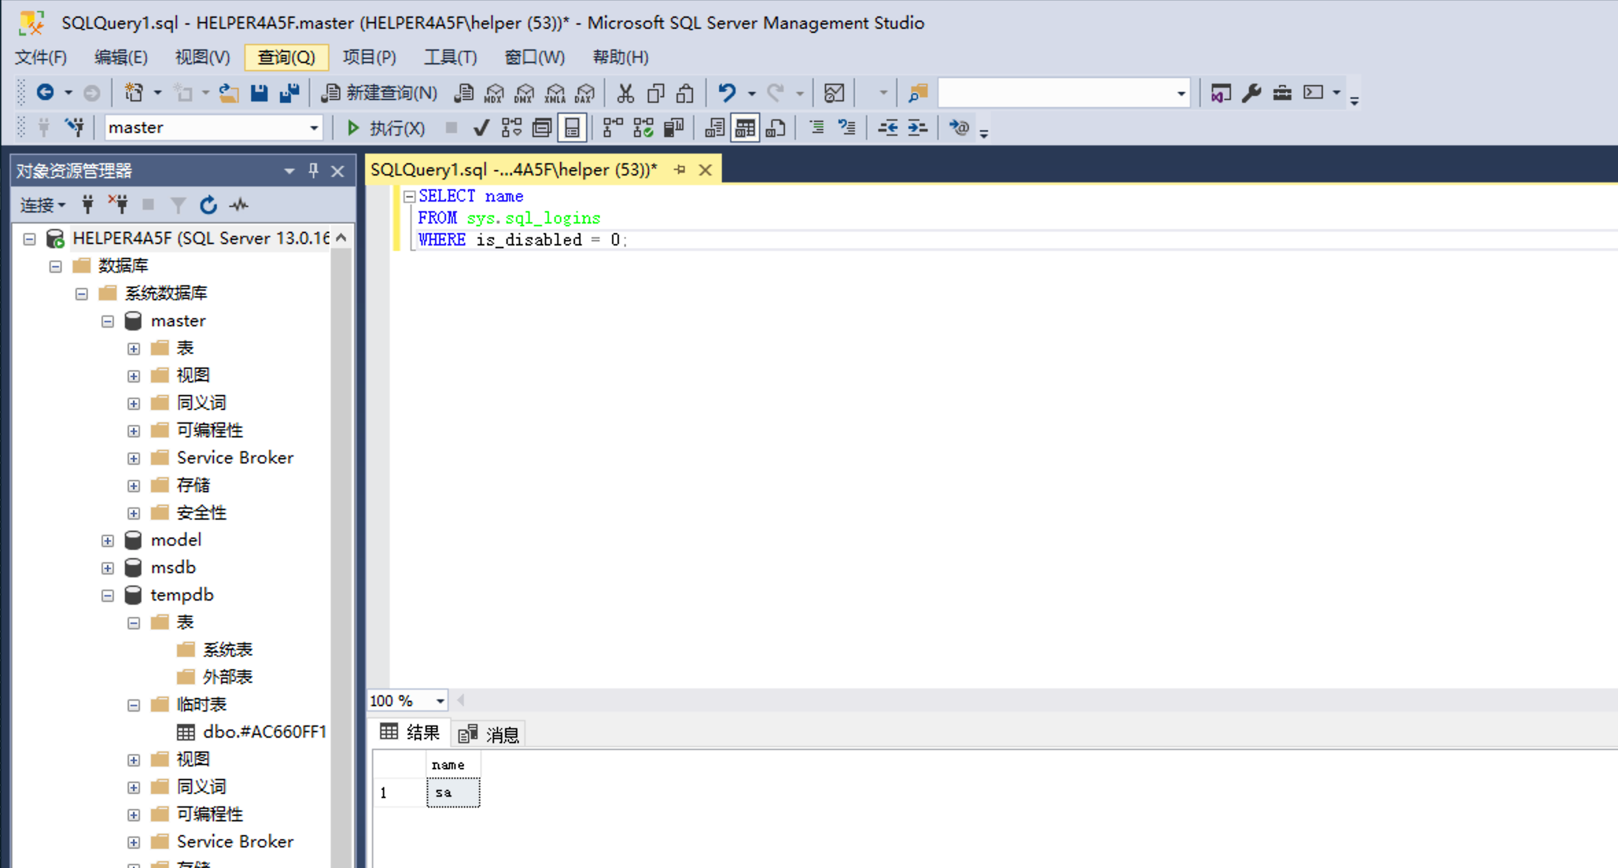
Task: Click the Save All icon
Action: (289, 93)
